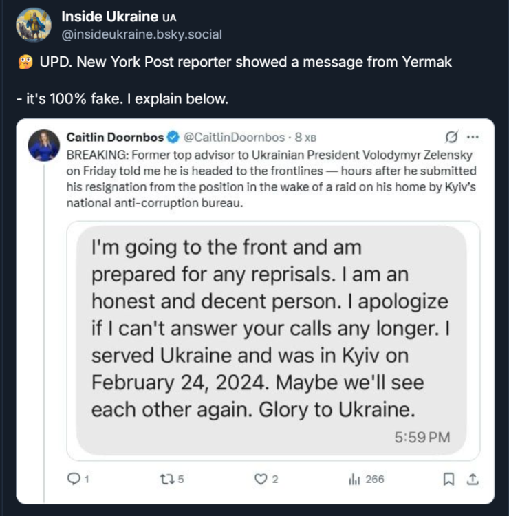
Task: Click Caitlin Doornbos's profile picture
Action: click(44, 145)
